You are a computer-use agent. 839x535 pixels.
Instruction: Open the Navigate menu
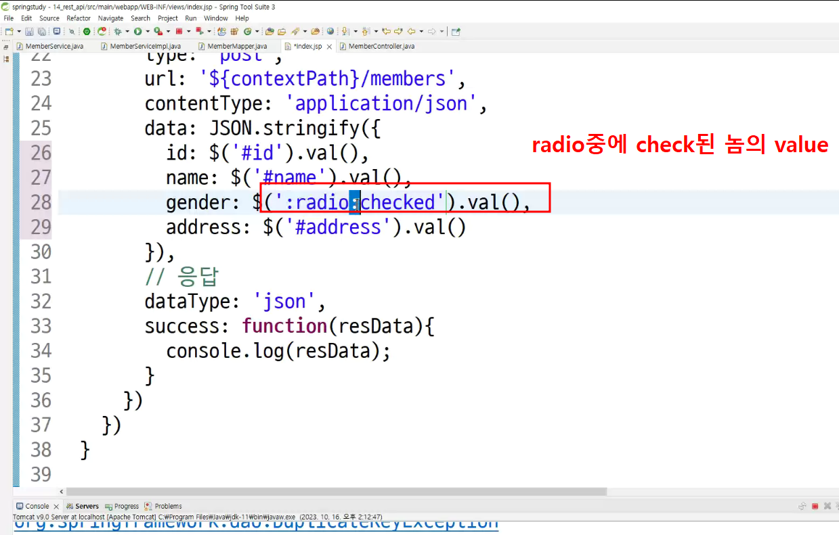[x=111, y=18]
